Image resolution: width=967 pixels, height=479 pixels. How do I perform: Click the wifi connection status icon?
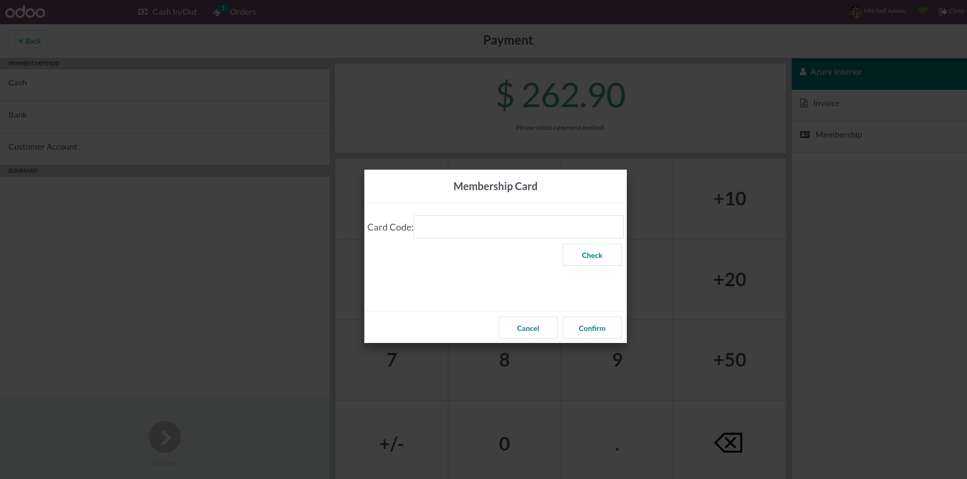coord(922,11)
